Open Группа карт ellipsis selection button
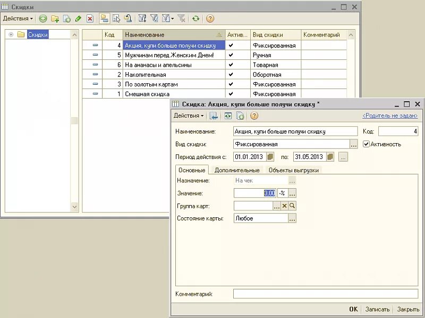Viewport: 425px width, 318px height. pyautogui.click(x=276, y=206)
